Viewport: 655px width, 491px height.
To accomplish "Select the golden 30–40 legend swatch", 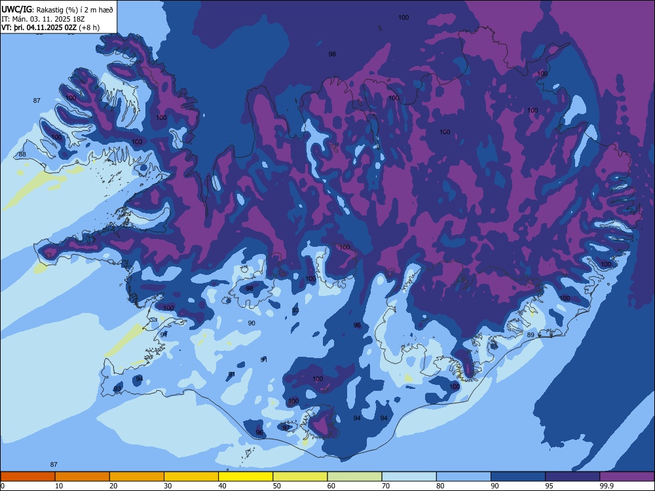I will point(191,477).
